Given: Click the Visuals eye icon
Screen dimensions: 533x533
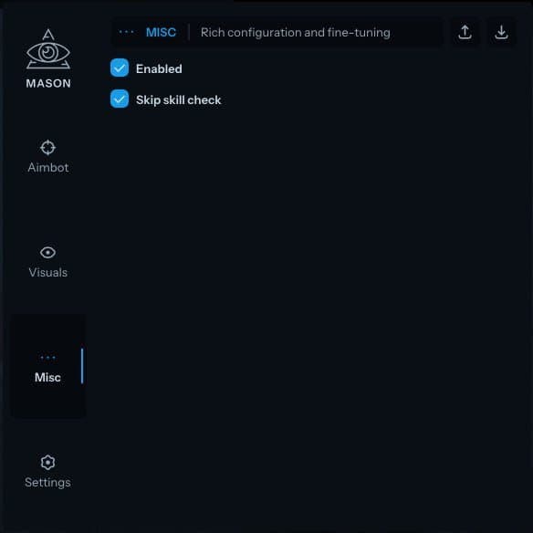Looking at the screenshot, I should click(48, 253).
